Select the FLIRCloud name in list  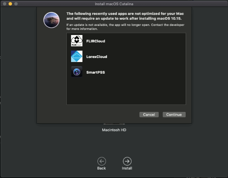(96, 41)
